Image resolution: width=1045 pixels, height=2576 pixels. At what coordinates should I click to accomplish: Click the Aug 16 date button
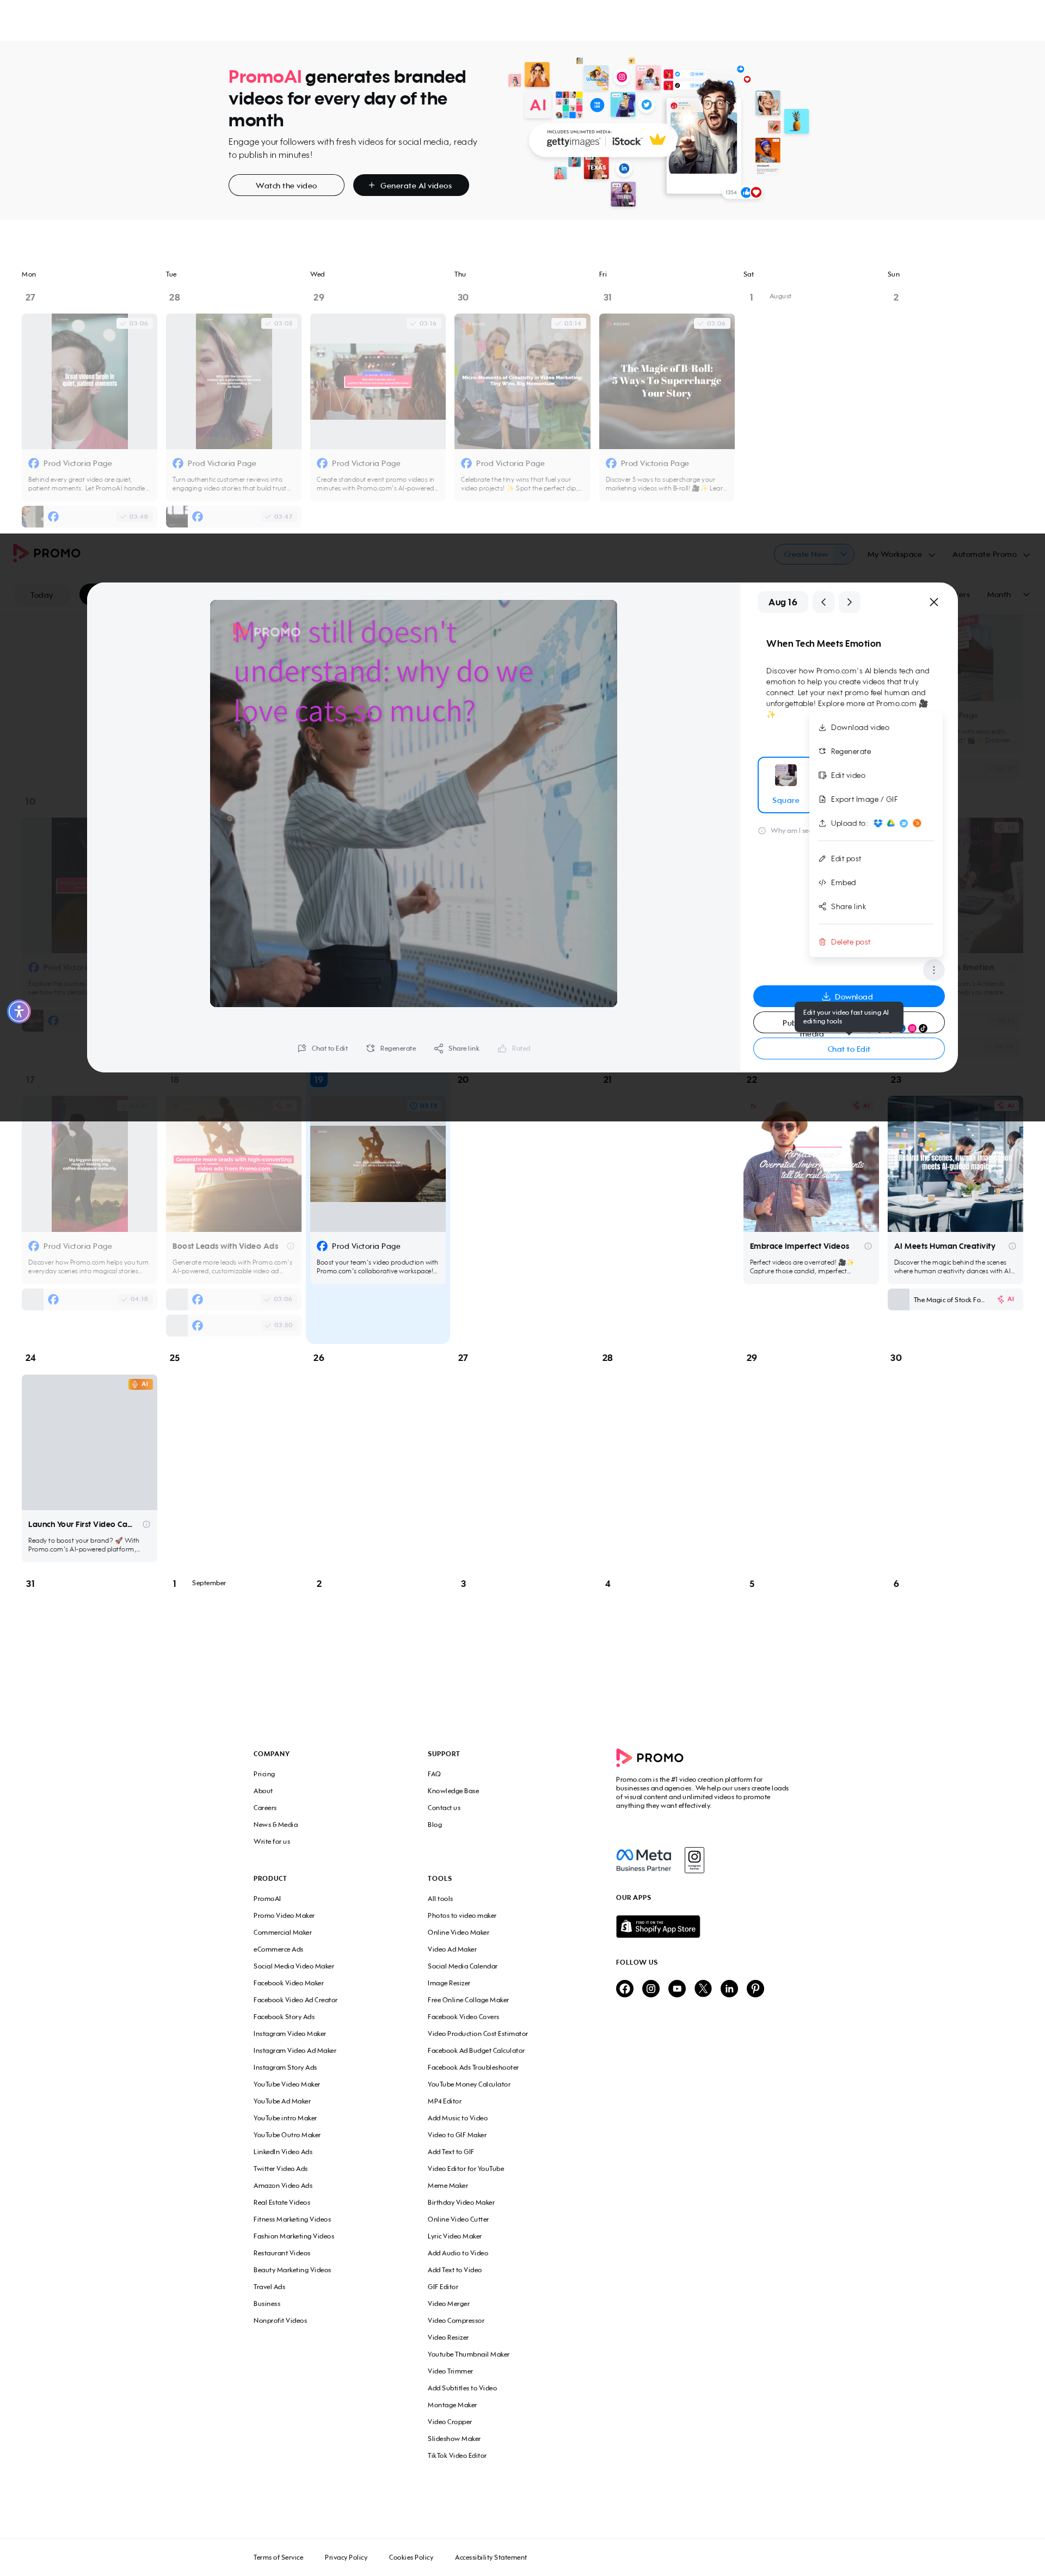783,602
